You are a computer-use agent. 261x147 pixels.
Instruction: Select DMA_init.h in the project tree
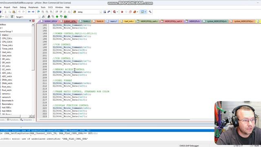coord(7,83)
